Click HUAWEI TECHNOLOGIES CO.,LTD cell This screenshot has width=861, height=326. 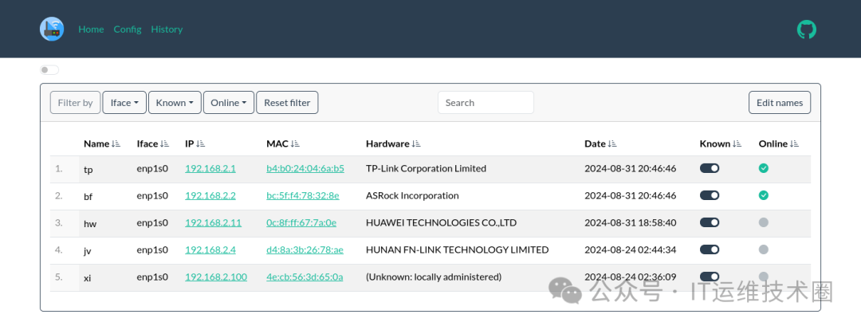point(441,222)
